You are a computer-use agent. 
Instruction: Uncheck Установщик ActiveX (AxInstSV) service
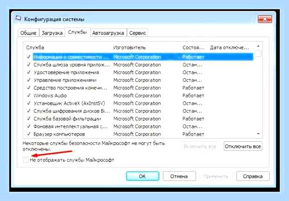tap(29, 103)
